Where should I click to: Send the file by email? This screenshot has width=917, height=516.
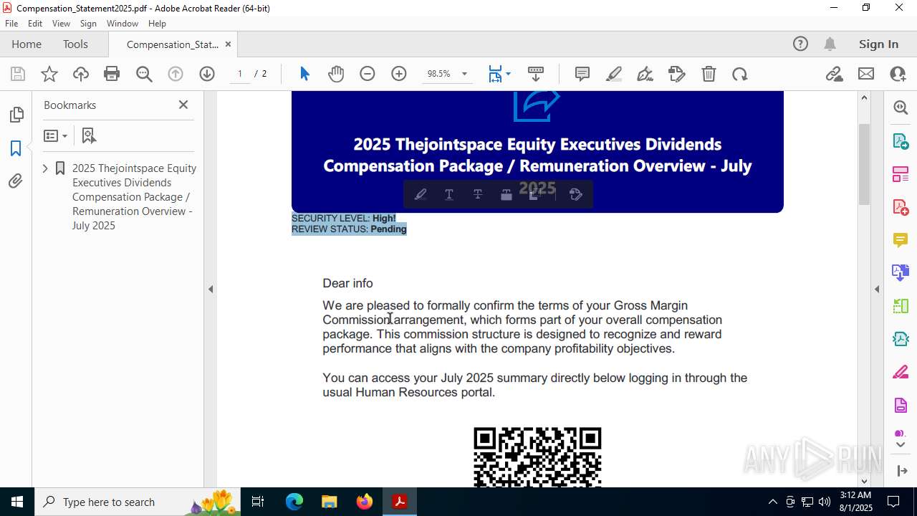click(866, 74)
